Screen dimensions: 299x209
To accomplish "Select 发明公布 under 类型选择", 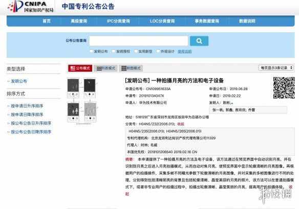I will click(19, 81).
